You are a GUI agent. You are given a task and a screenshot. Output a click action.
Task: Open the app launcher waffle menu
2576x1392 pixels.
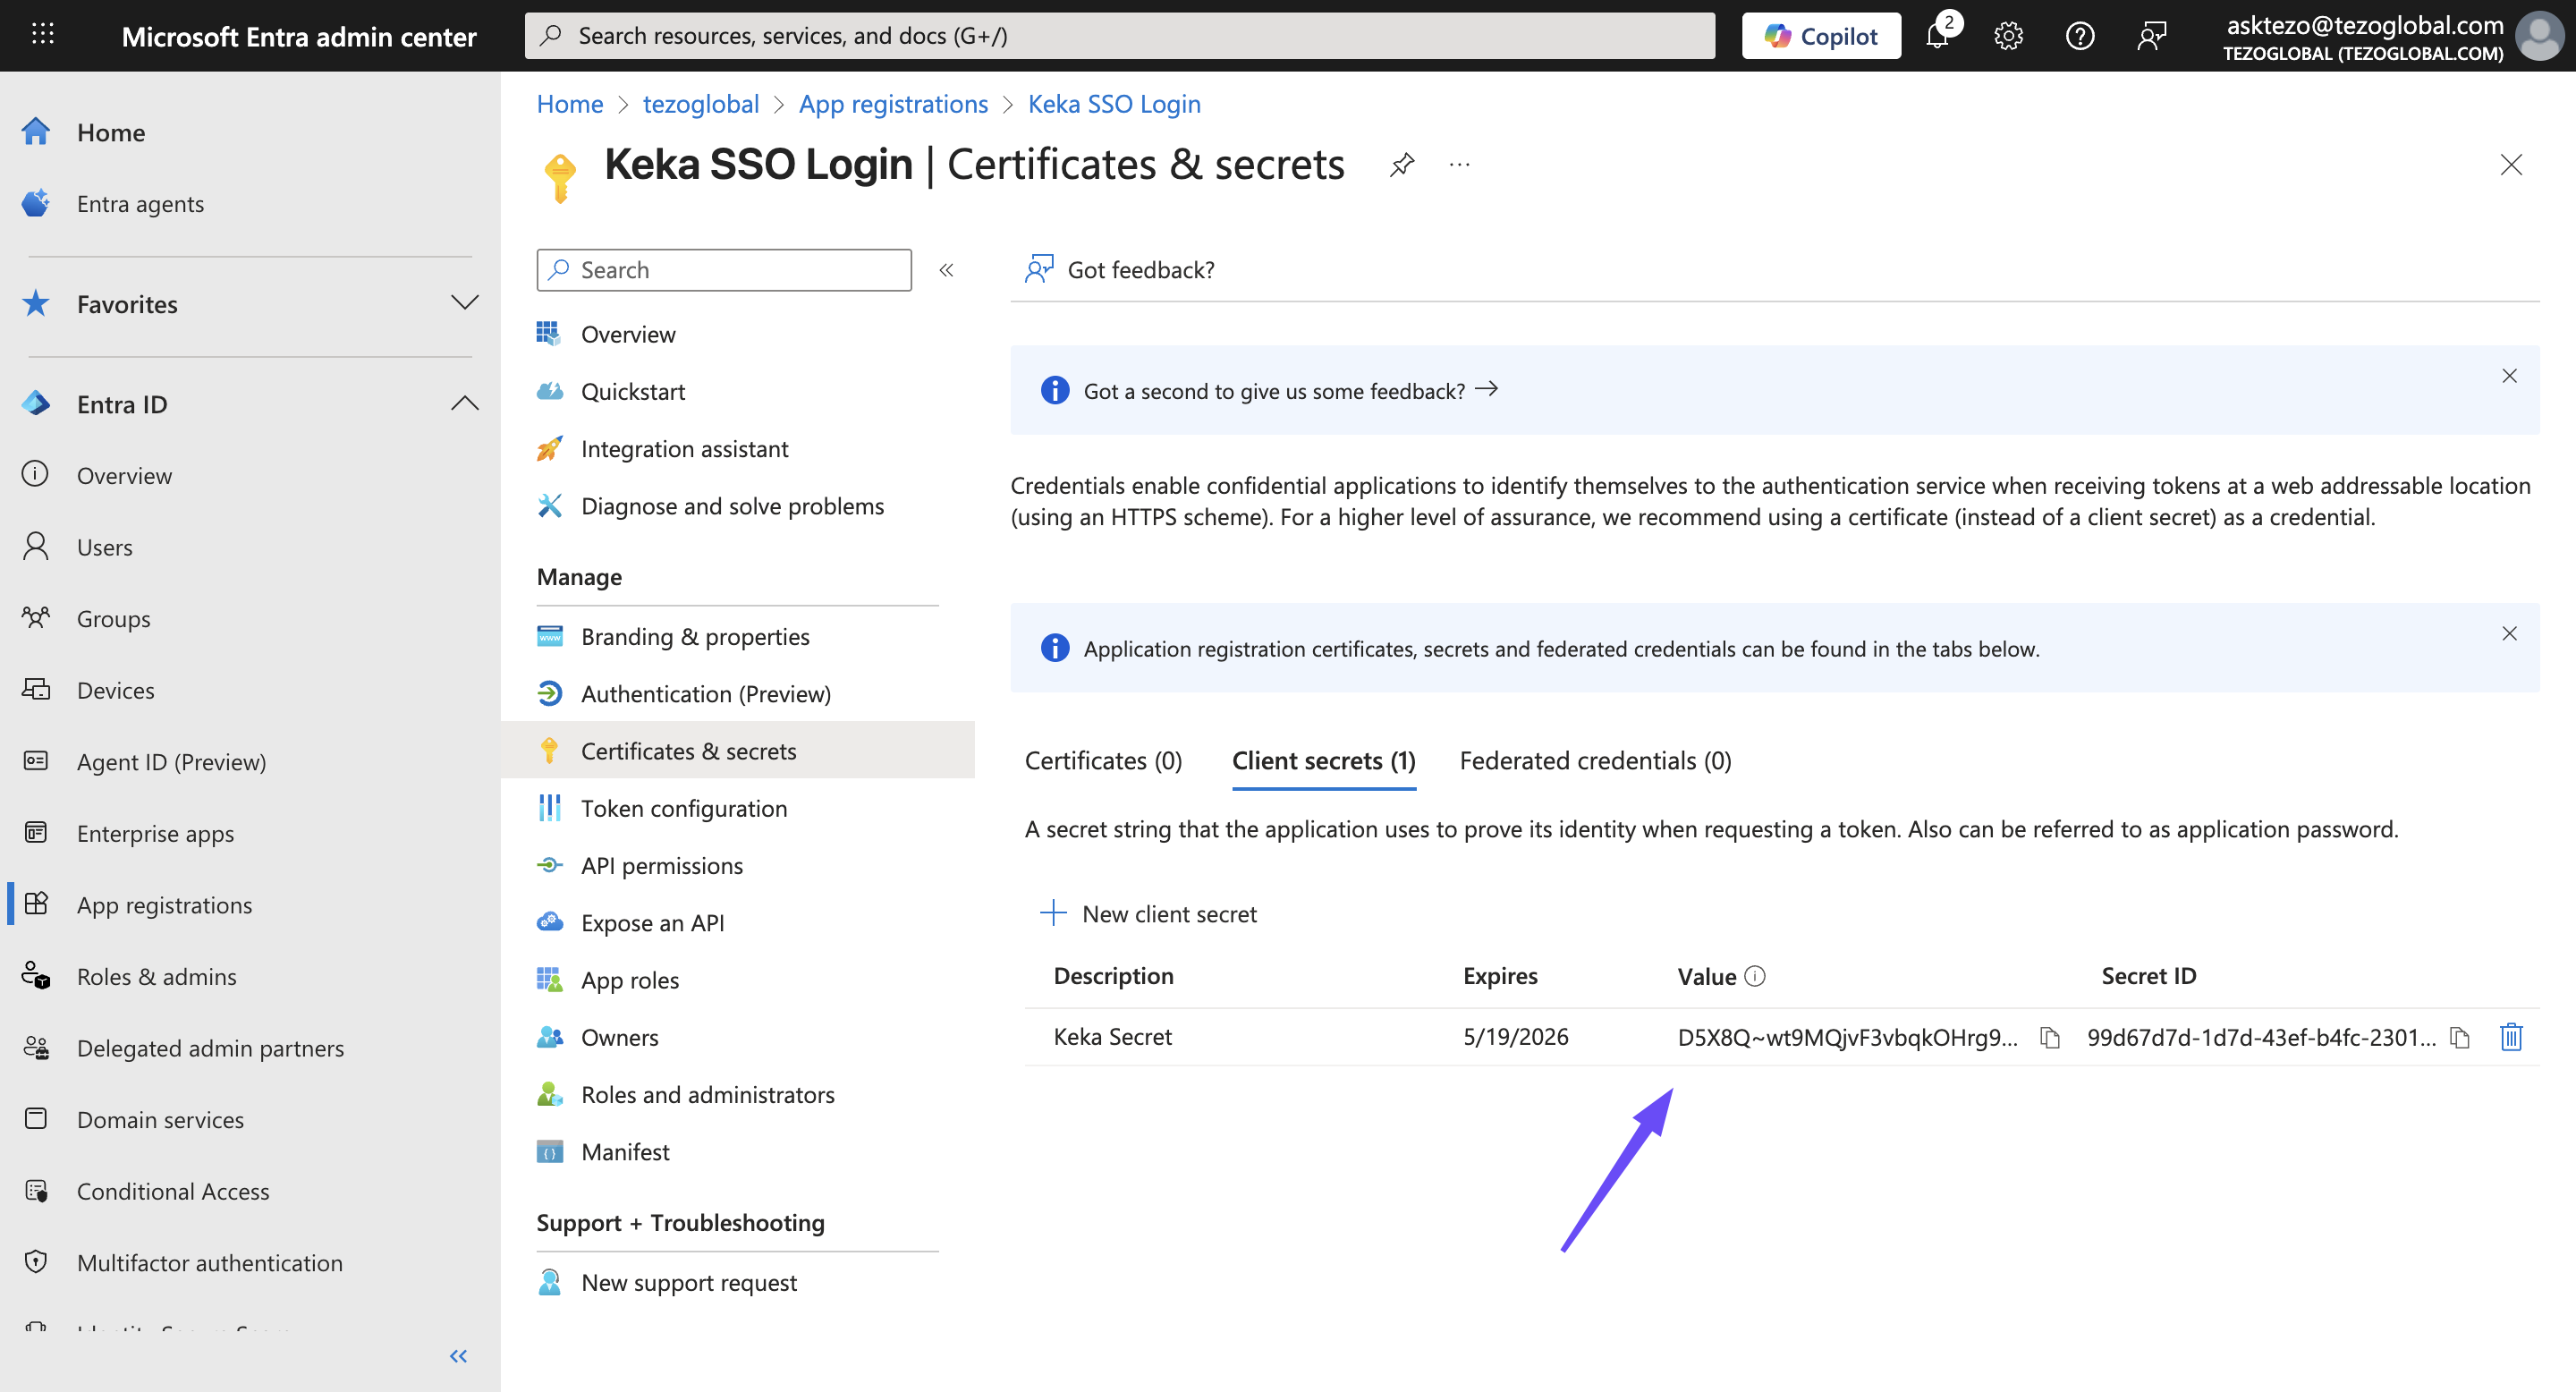(42, 36)
